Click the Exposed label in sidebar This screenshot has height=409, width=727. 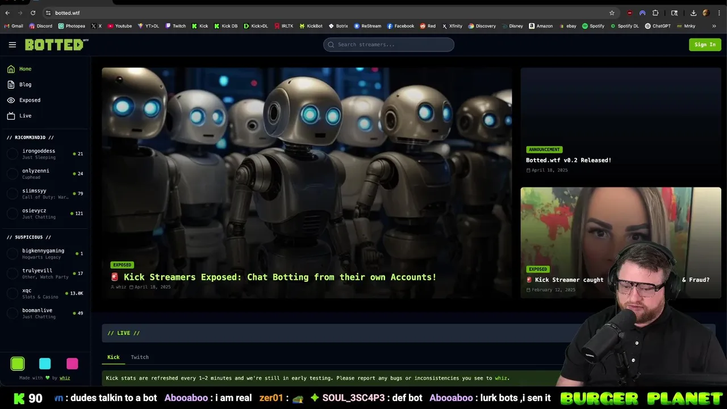pyautogui.click(x=30, y=100)
